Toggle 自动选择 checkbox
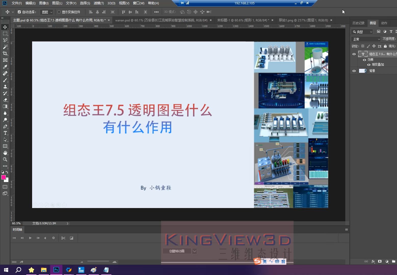The image size is (397, 275). 19,12
